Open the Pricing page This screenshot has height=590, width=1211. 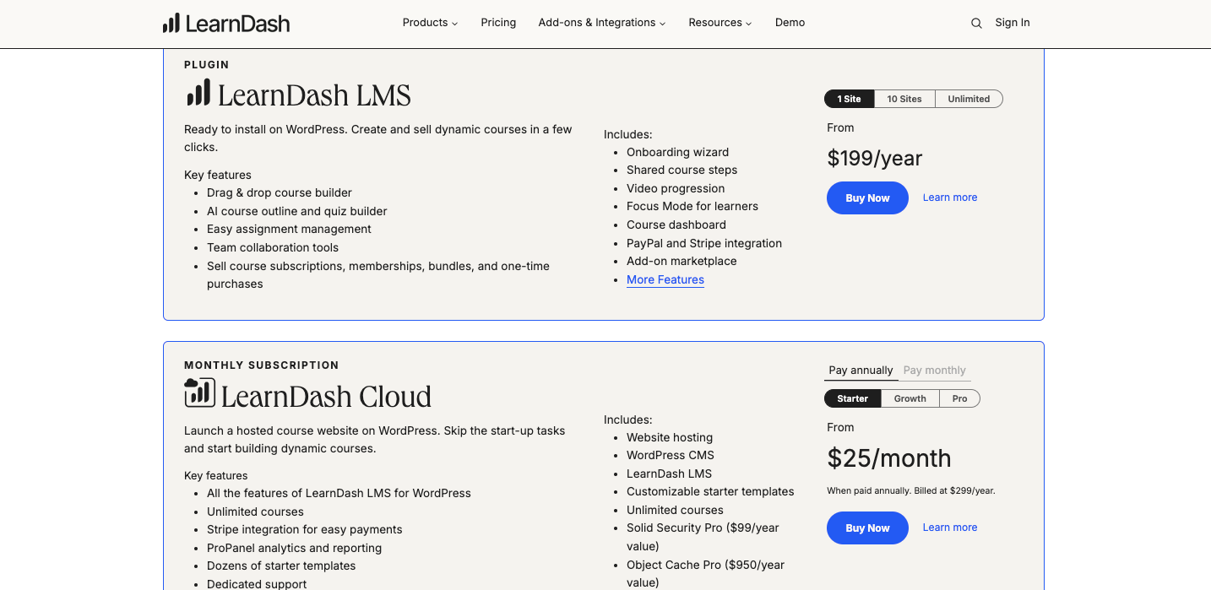coord(498,23)
